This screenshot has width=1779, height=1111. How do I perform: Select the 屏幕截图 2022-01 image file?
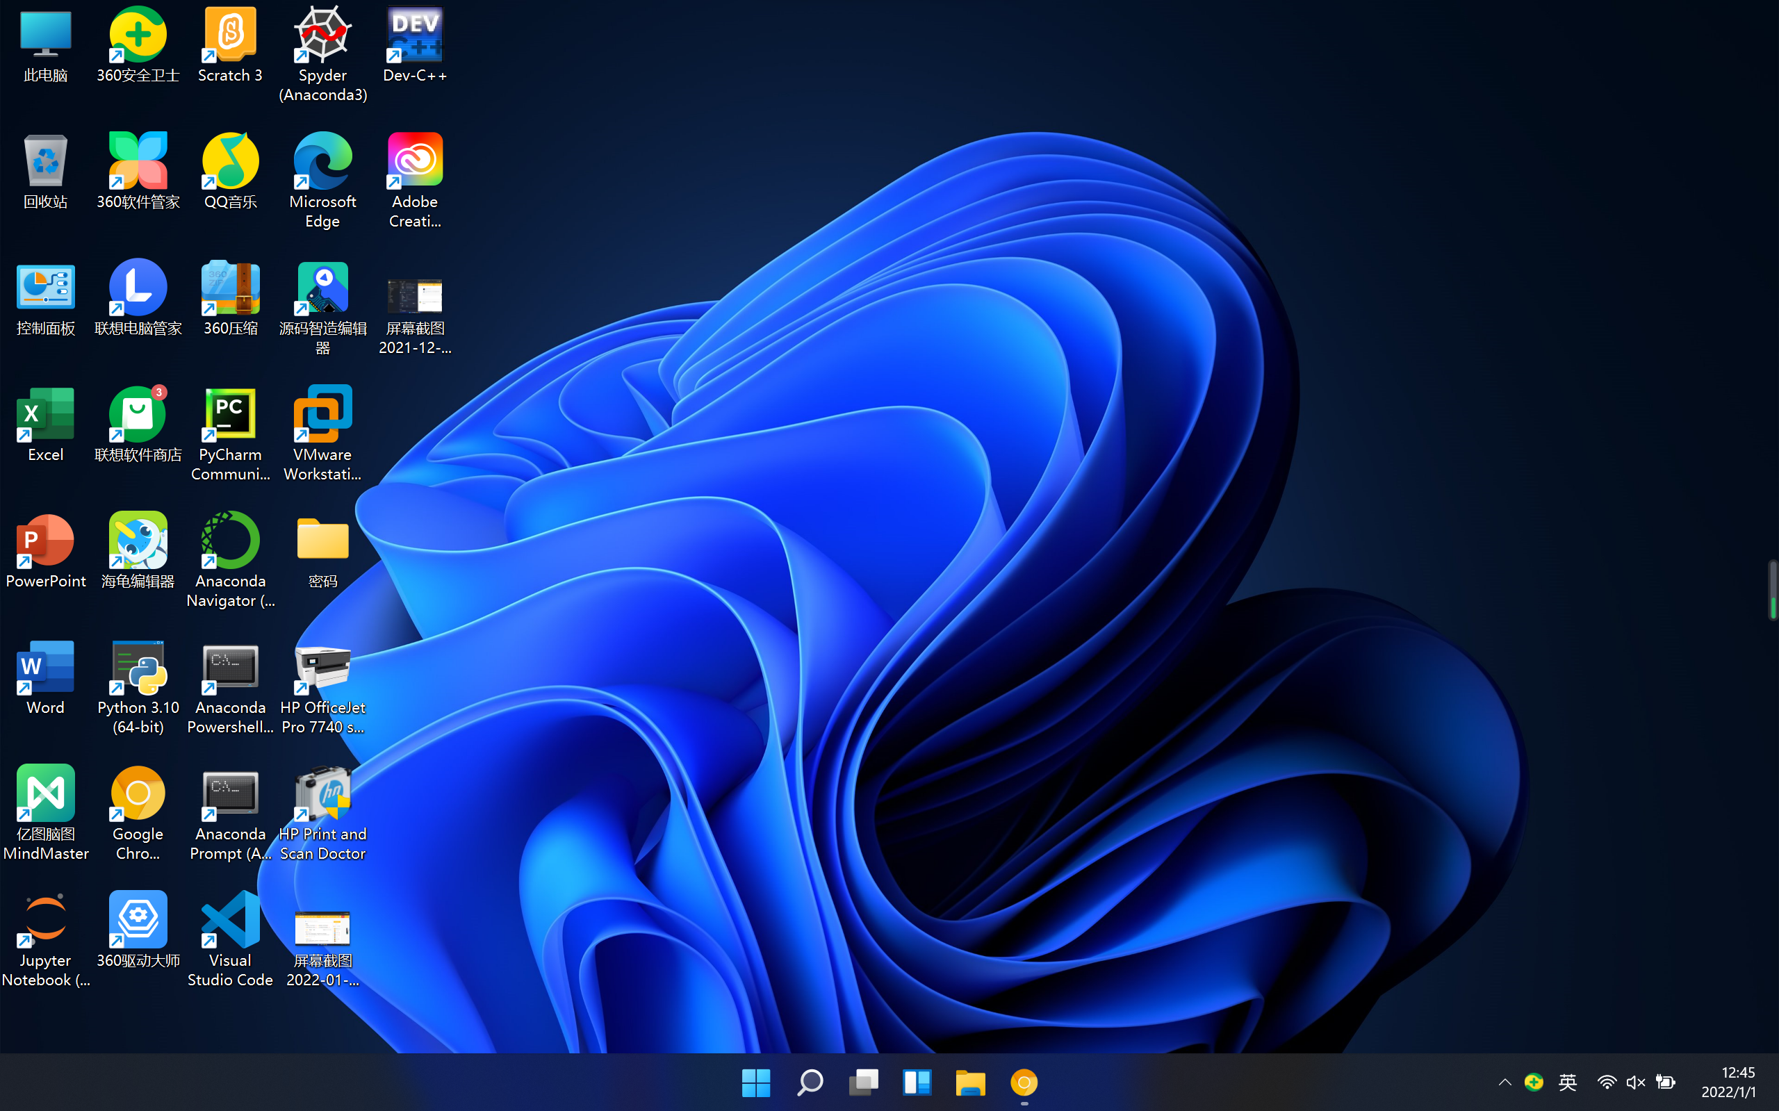point(322,948)
